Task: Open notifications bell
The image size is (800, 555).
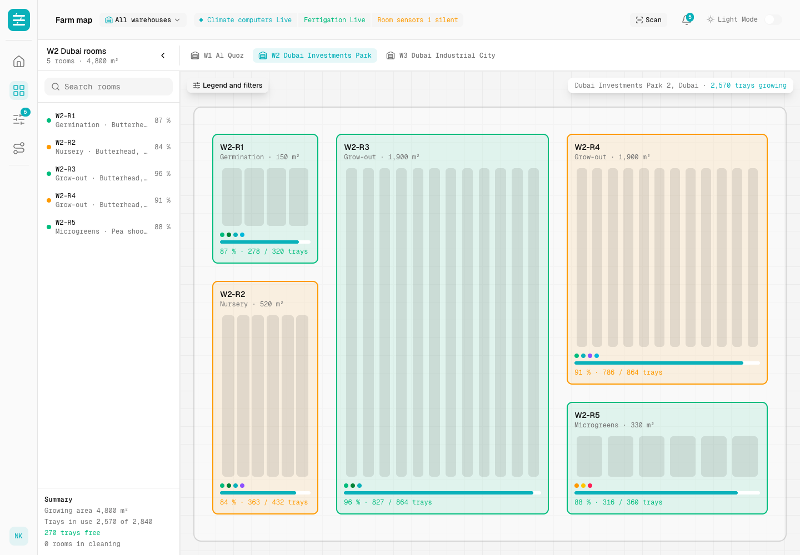Action: point(687,20)
